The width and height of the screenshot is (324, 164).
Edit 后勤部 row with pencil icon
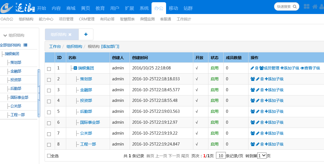pos(258,111)
